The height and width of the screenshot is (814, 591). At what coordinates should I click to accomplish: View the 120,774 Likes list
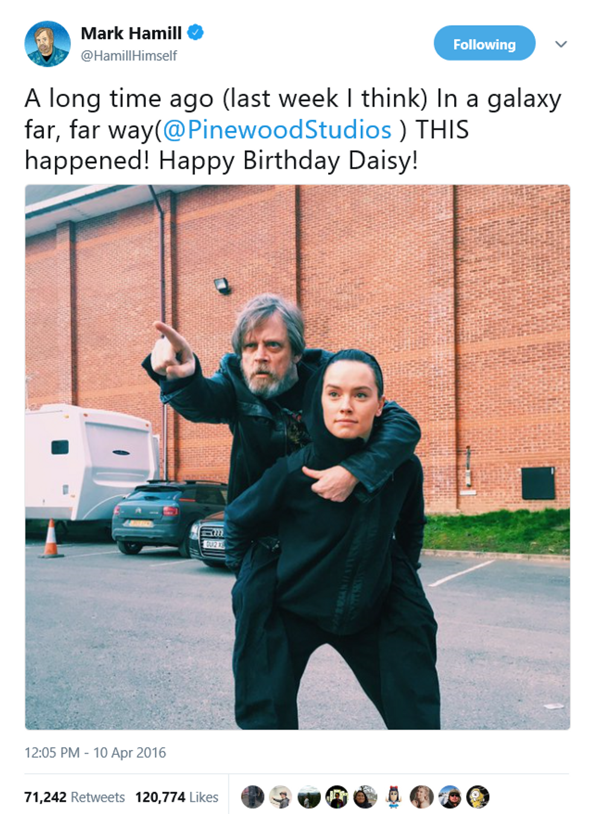(x=177, y=797)
